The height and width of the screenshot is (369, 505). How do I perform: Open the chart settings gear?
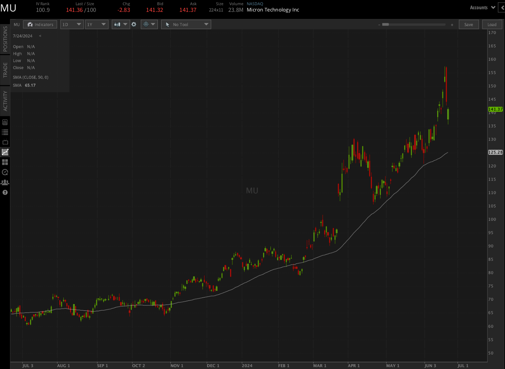pos(134,24)
